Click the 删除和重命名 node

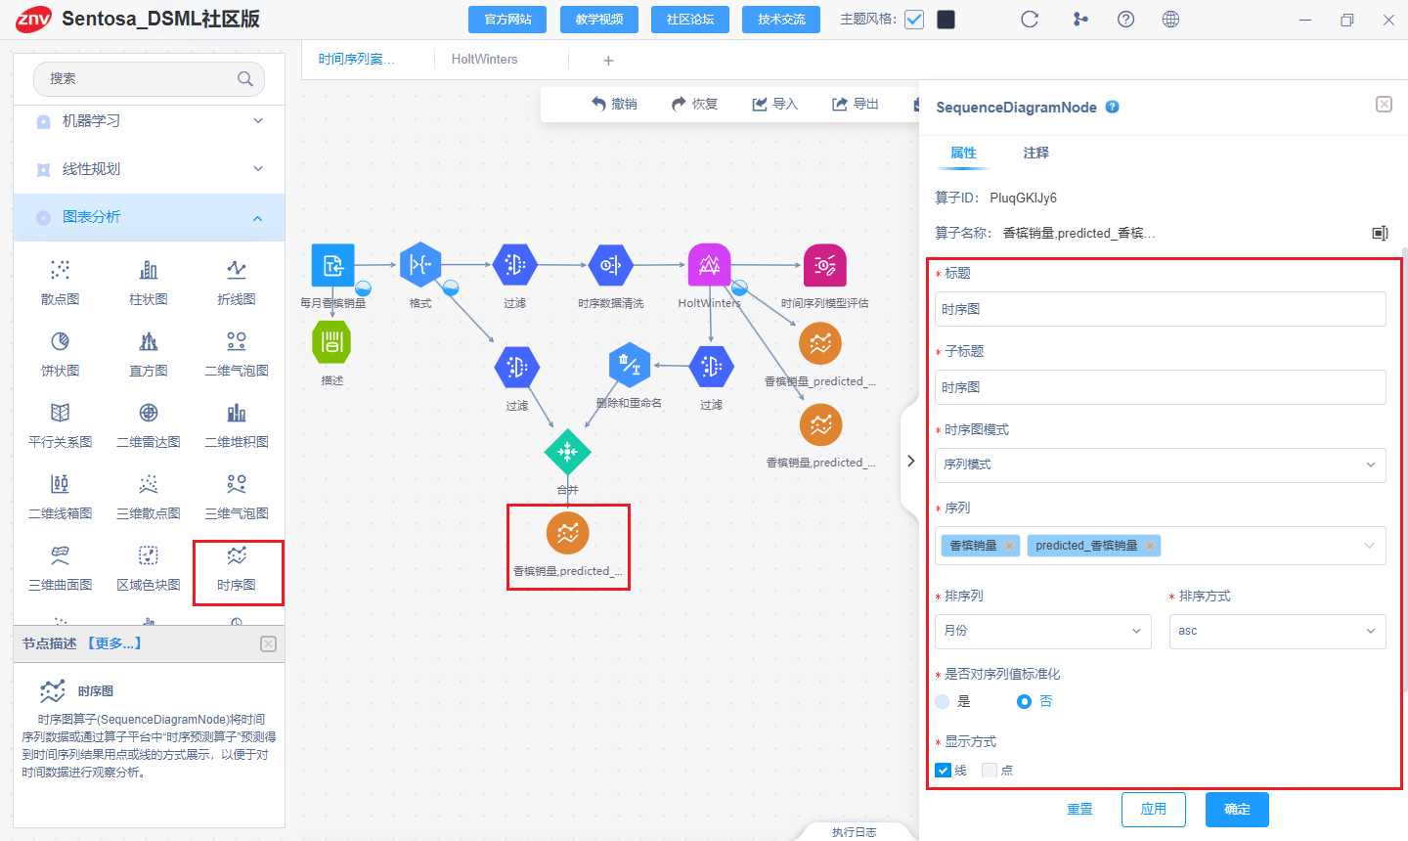tap(630, 365)
